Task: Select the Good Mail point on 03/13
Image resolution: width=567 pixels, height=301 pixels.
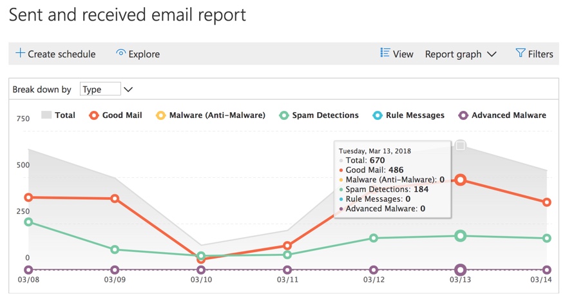Action: [460, 180]
